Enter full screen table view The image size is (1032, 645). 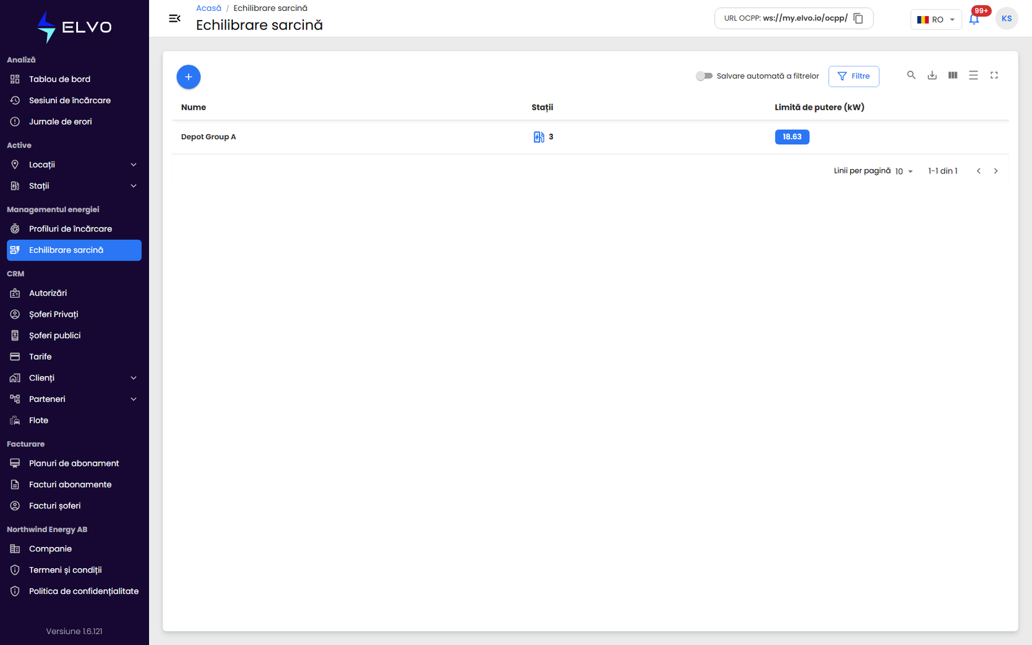point(994,75)
